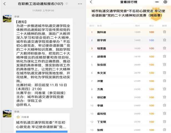The height and width of the screenshot is (133, 171).
Task: Delete the entry for 方勇
Action: 164,89
